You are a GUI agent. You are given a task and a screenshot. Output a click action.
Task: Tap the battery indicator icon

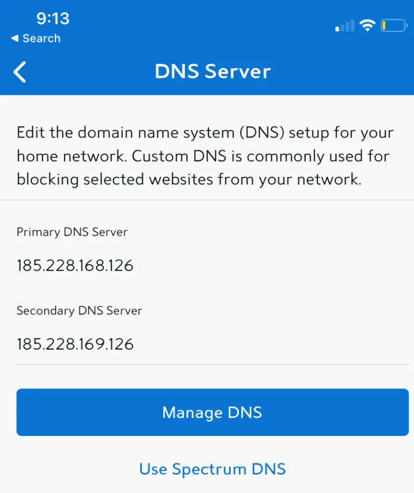pyautogui.click(x=394, y=25)
